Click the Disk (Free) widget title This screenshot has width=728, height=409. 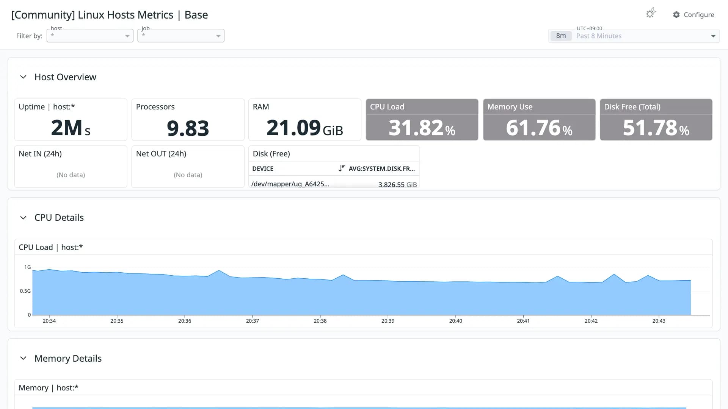pyautogui.click(x=271, y=154)
